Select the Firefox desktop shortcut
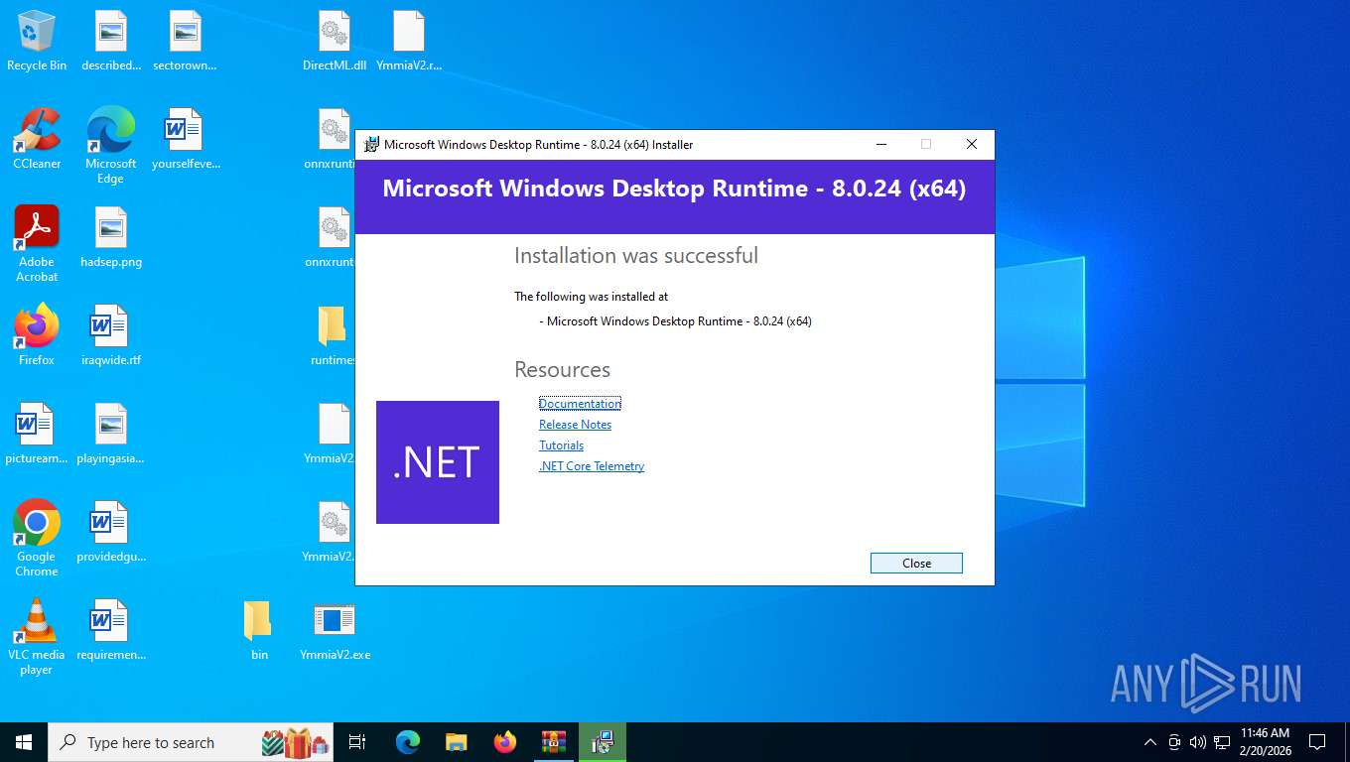Image resolution: width=1350 pixels, height=762 pixels. [37, 335]
